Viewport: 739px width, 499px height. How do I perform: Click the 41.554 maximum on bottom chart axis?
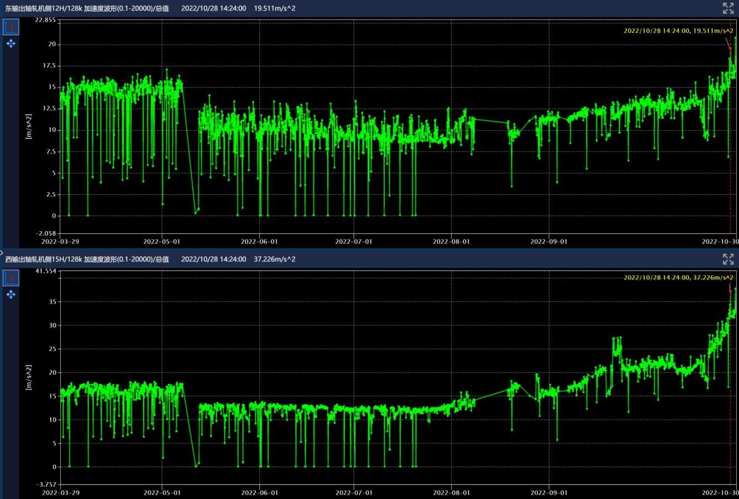pos(45,271)
